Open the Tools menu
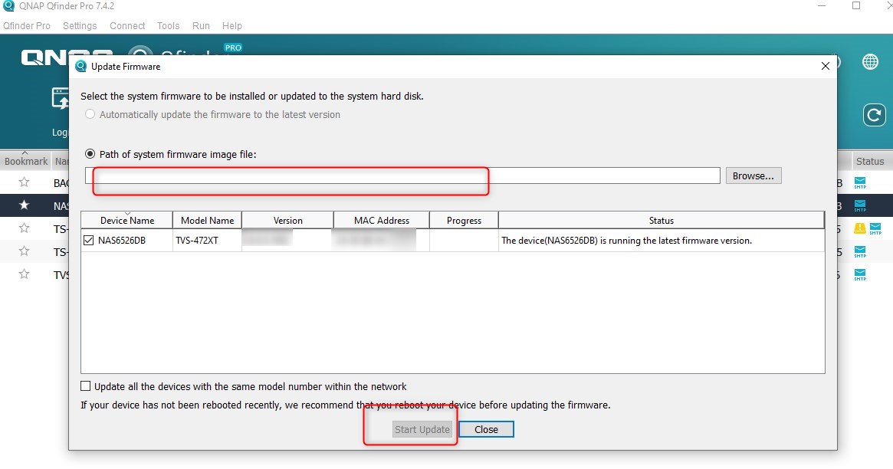This screenshot has height=469, width=893. 168,25
